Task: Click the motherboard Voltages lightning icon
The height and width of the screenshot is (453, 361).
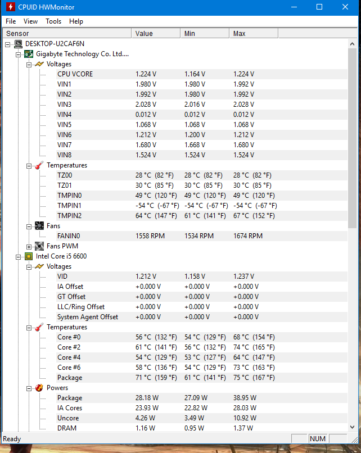Action: point(39,64)
